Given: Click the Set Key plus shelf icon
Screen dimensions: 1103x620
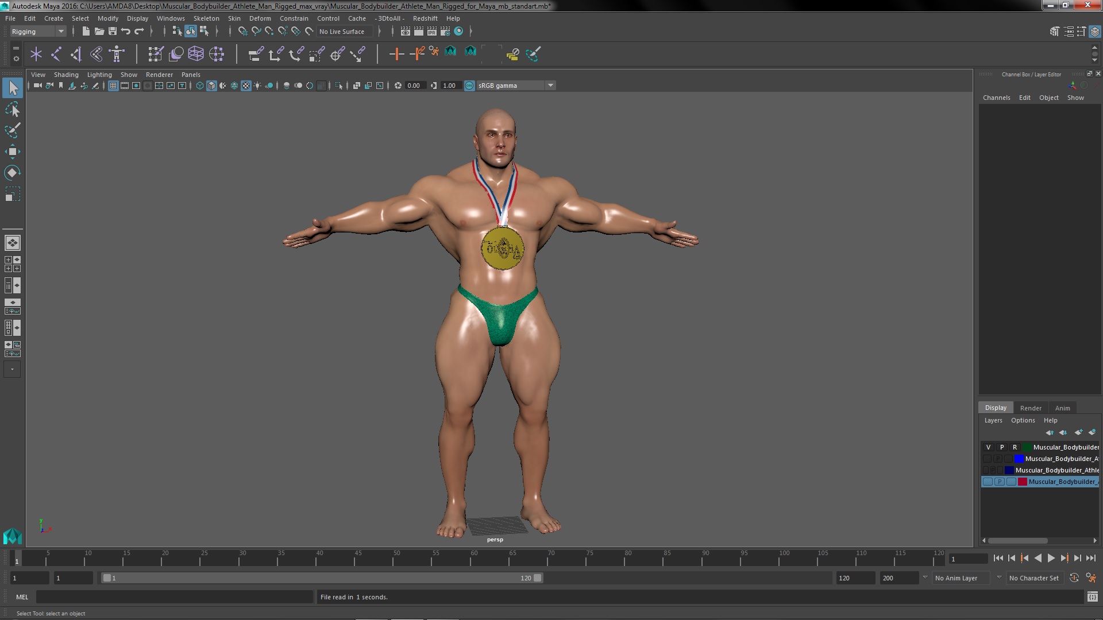Looking at the screenshot, I should [396, 54].
